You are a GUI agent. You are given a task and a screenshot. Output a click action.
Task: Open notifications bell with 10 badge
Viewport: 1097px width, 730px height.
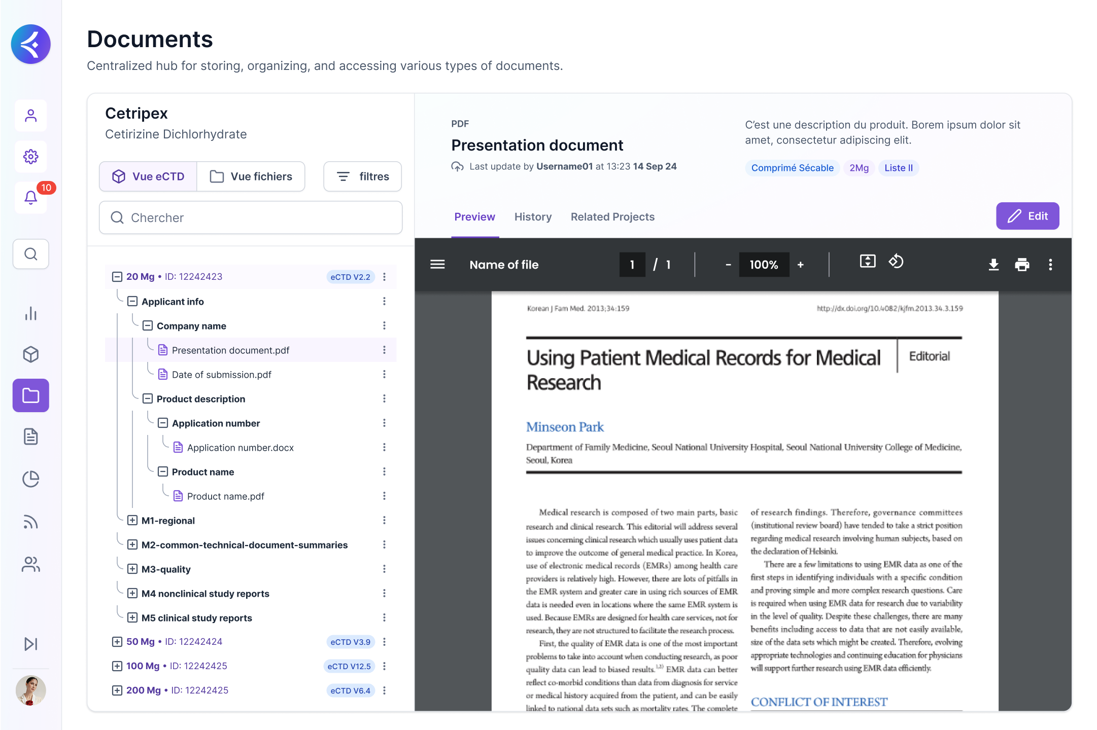(31, 197)
